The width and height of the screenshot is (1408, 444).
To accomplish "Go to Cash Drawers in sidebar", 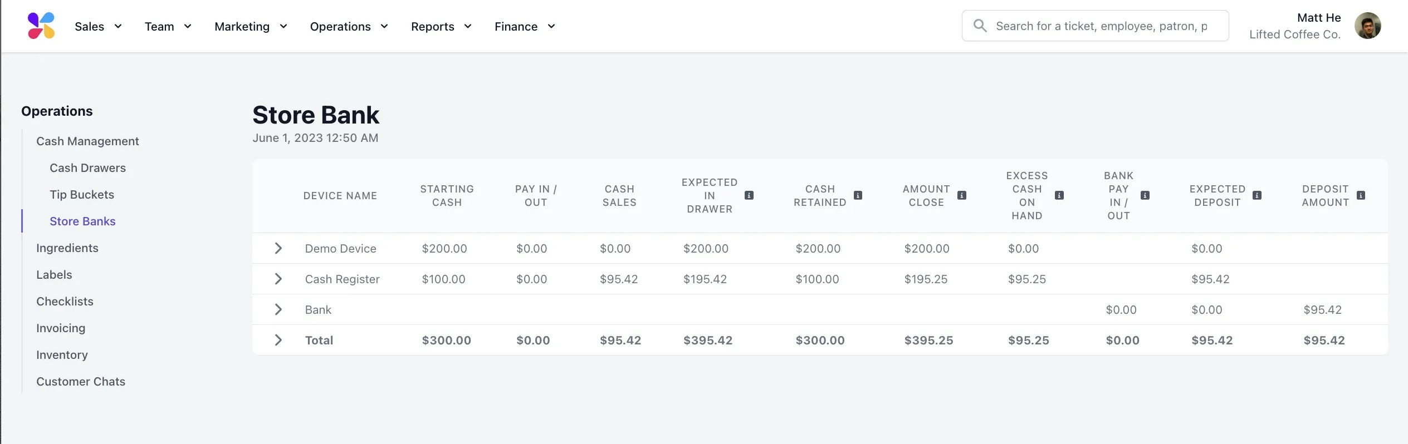I will [x=87, y=167].
